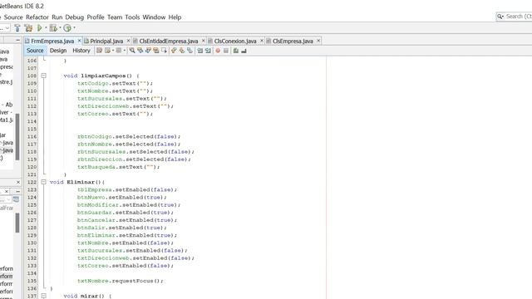This screenshot has width=532, height=299.
Task: Click Clean and Build Project icon
Action: click(x=28, y=28)
